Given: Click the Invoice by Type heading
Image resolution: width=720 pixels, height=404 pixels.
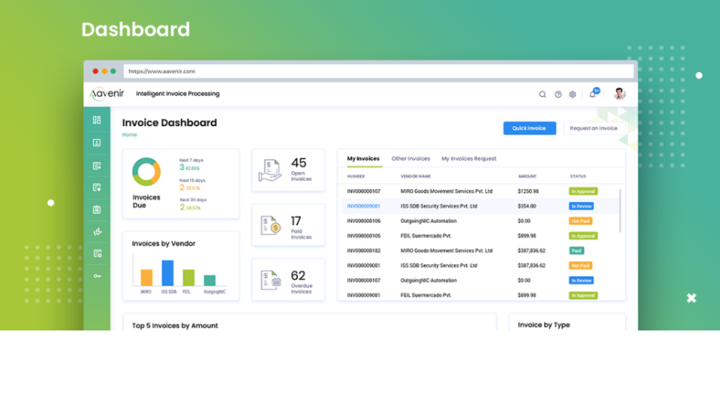Looking at the screenshot, I should pos(544,325).
